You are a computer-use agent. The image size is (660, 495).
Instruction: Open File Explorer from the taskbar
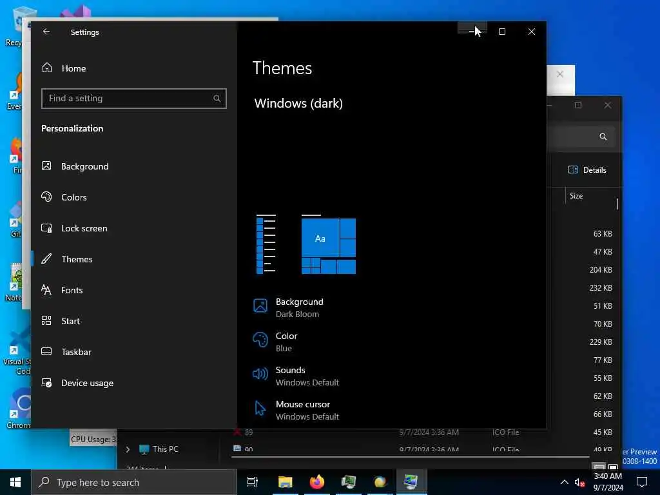285,482
